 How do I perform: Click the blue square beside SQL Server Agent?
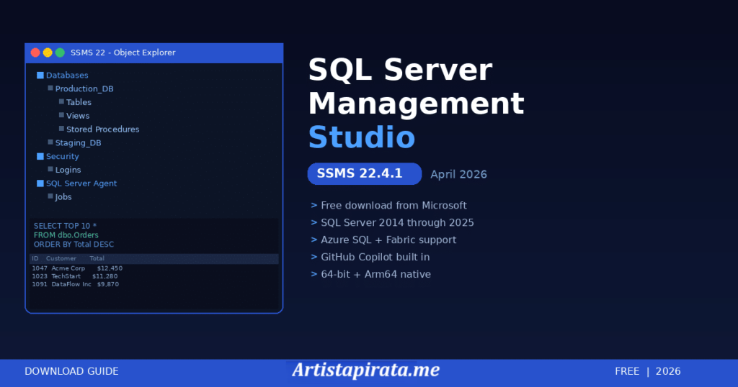coord(40,183)
